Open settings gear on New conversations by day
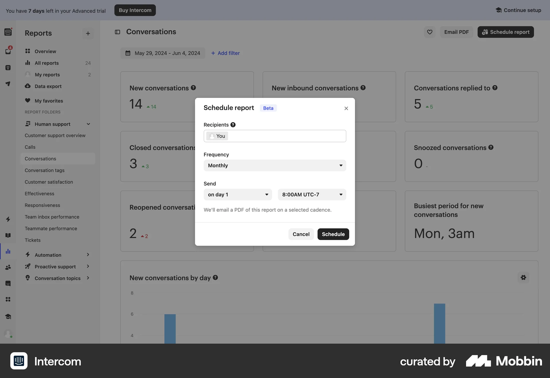The image size is (550, 378). 523,277
